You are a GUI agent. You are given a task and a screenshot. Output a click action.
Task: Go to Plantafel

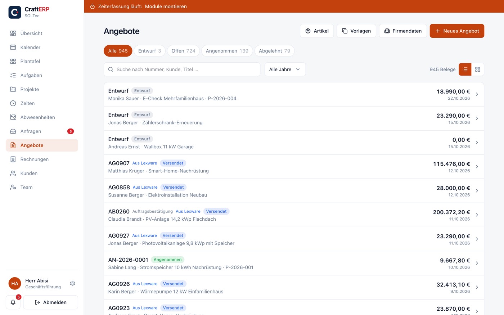coord(42,61)
